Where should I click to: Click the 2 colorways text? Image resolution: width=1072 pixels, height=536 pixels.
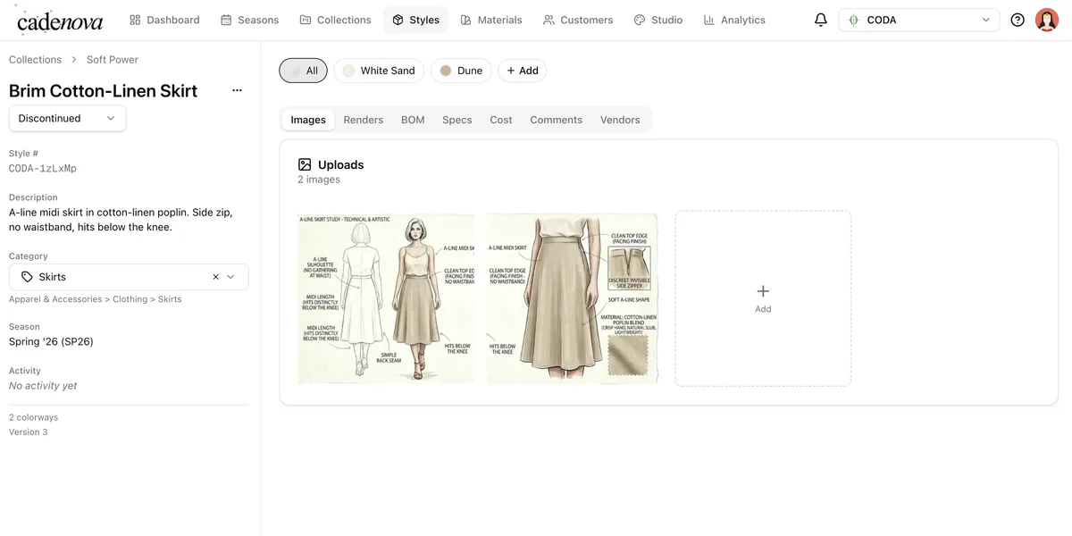tap(34, 417)
